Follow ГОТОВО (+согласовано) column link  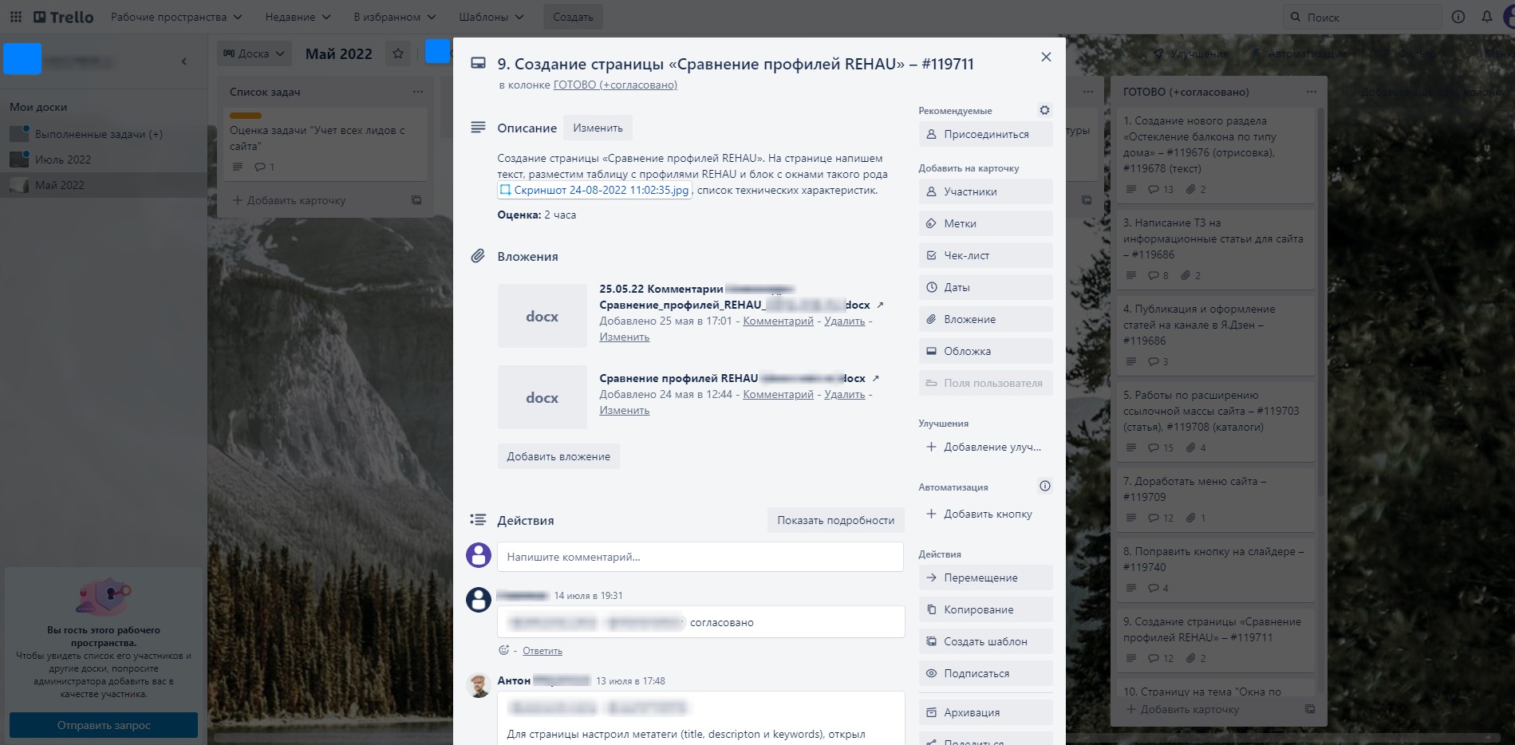tap(615, 85)
